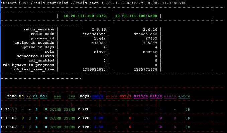
Task: Click the rss column header
Action: (72, 96)
